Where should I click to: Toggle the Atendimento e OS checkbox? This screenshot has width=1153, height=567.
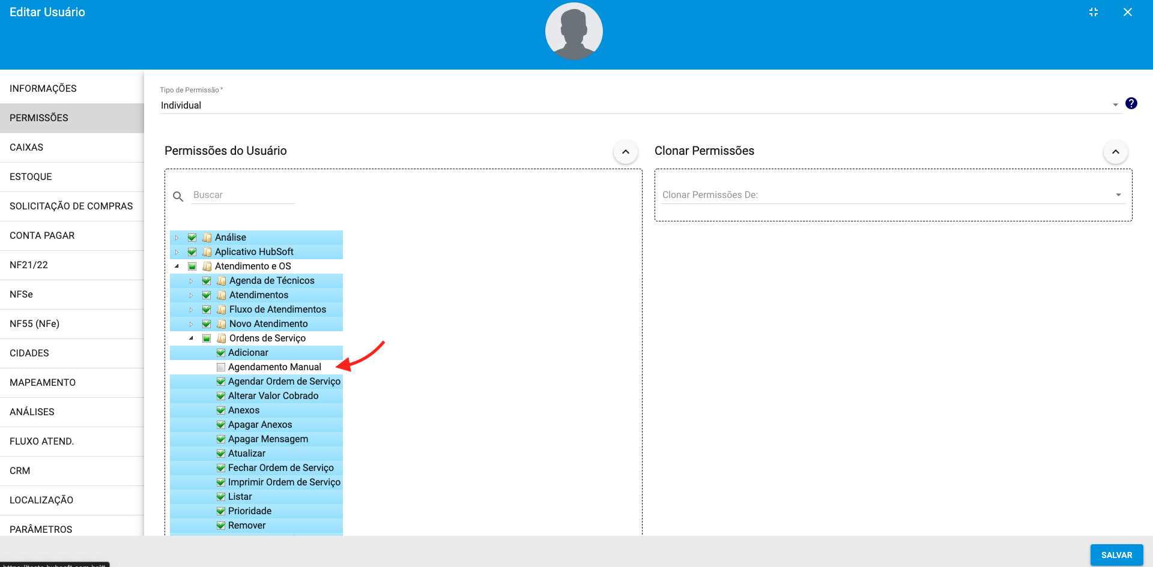[x=192, y=266]
